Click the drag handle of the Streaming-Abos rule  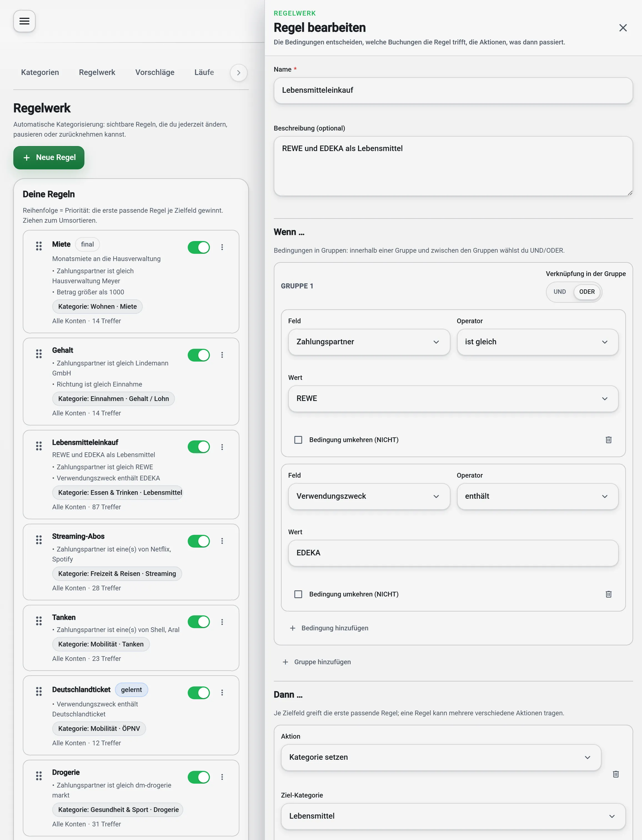point(39,540)
